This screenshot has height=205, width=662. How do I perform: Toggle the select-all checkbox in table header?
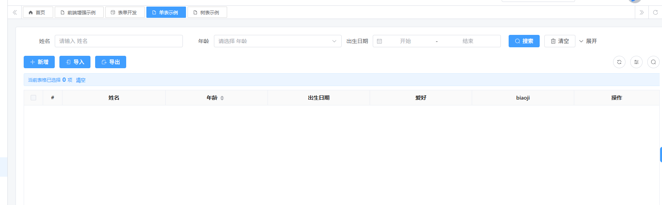(33, 98)
